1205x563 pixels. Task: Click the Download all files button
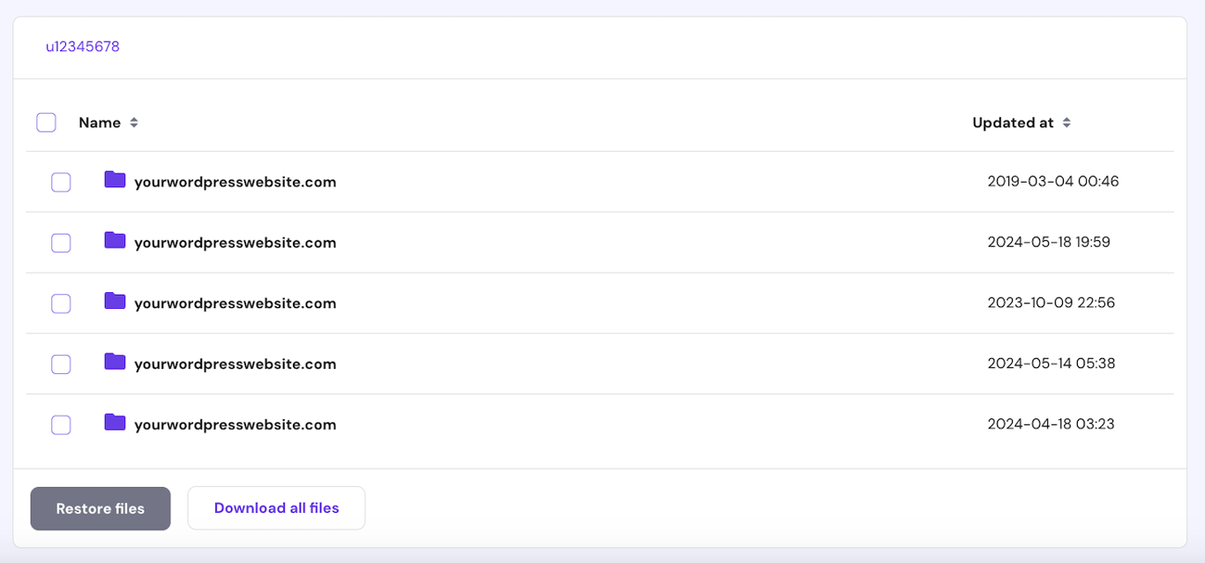click(276, 507)
